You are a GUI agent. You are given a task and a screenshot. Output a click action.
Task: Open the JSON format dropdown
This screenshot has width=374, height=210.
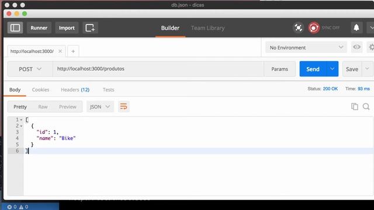[100, 107]
